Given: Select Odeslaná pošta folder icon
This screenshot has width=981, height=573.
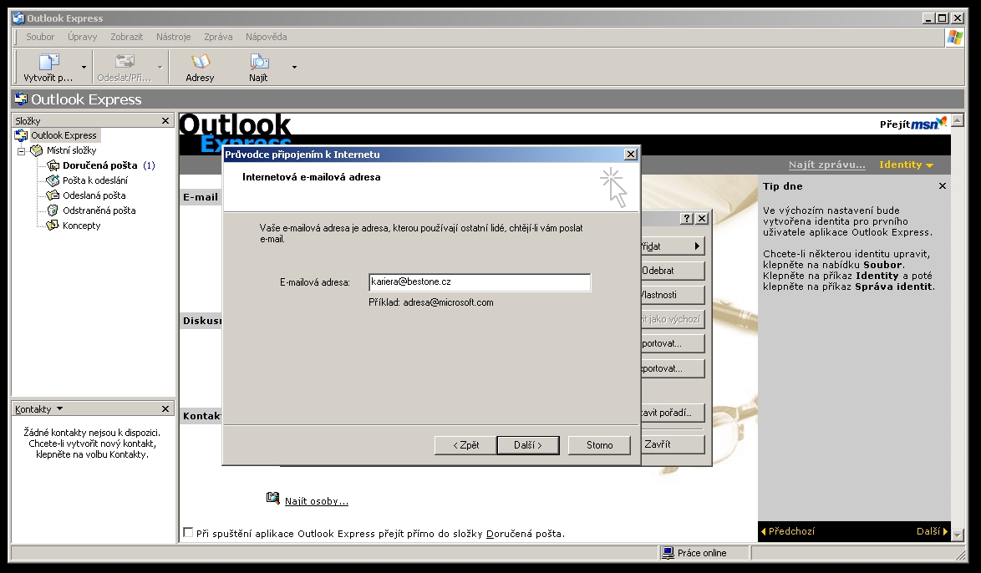Looking at the screenshot, I should click(53, 195).
